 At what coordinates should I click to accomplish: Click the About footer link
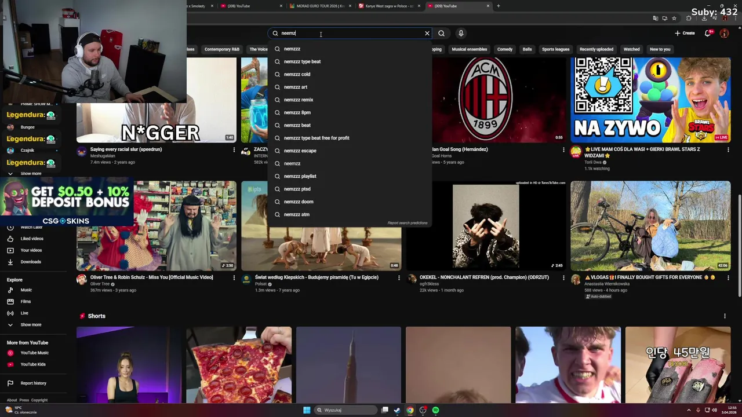pyautogui.click(x=12, y=400)
